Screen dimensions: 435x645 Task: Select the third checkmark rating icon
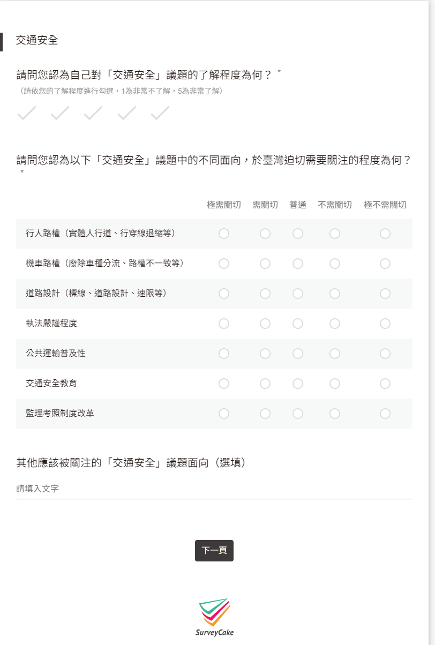[x=93, y=113]
